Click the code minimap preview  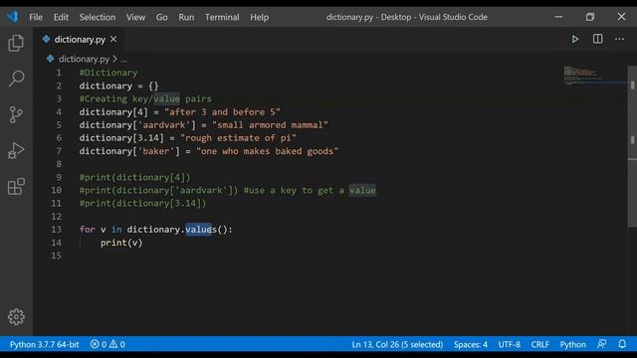pyautogui.click(x=583, y=75)
